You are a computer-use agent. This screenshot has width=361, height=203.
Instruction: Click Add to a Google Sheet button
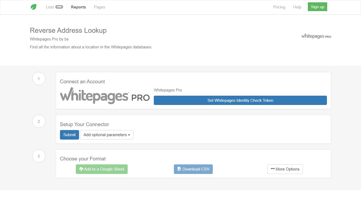click(x=102, y=169)
